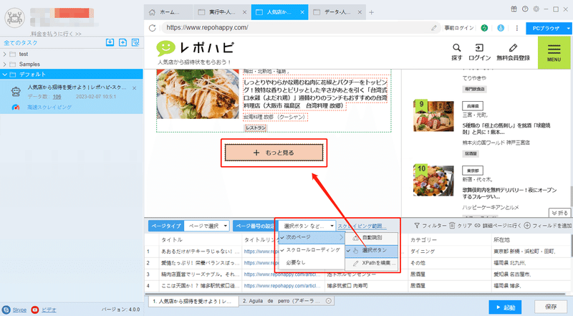
Task: Open the PCブラウザ dropdown arrow
Action: click(x=568, y=28)
